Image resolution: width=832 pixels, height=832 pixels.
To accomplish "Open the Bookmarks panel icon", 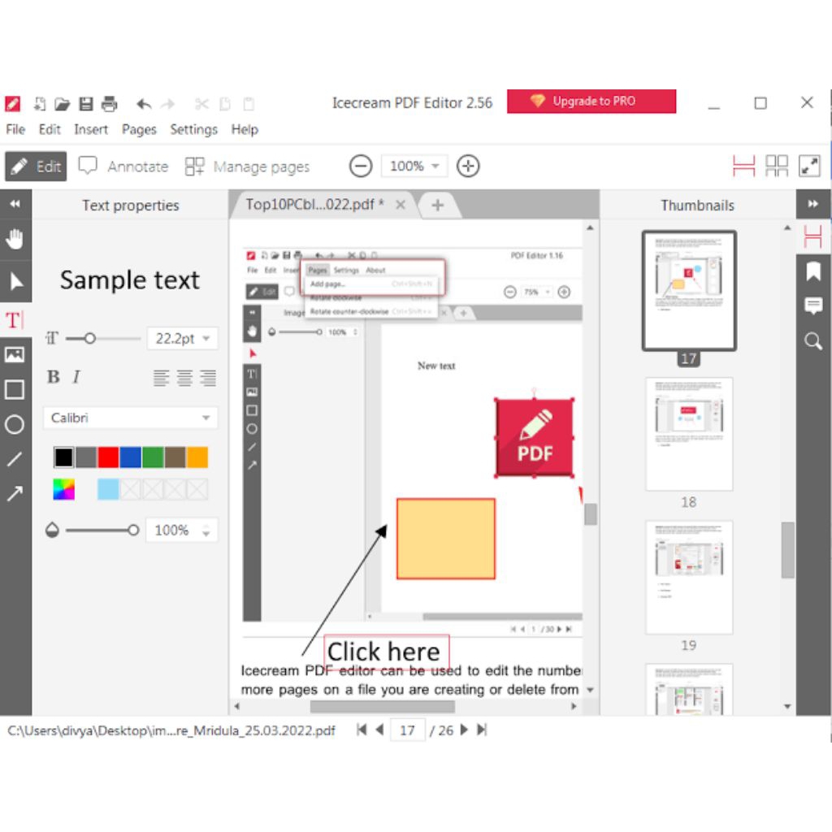I will pyautogui.click(x=812, y=271).
